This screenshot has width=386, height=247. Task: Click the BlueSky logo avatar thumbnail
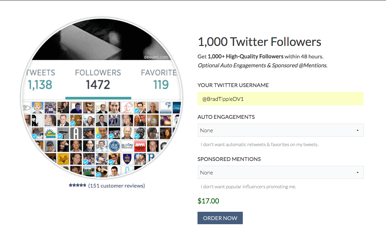[x=127, y=146]
